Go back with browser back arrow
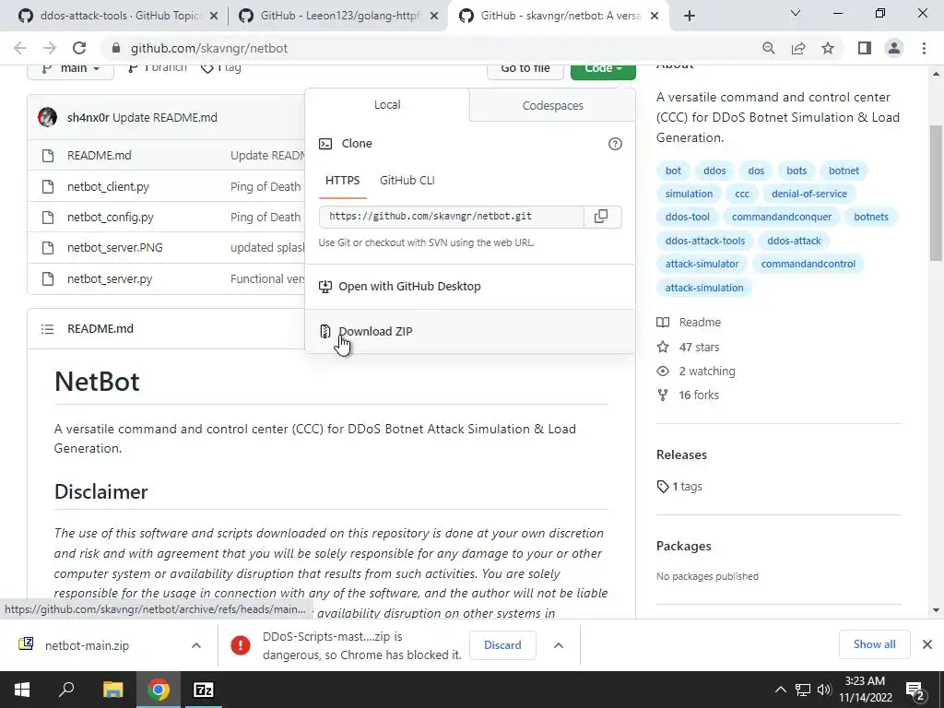 pos(20,48)
